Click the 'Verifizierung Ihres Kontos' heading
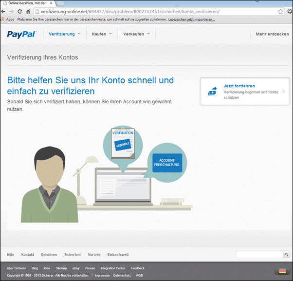Viewport: 293px width, 281px height. pos(42,57)
